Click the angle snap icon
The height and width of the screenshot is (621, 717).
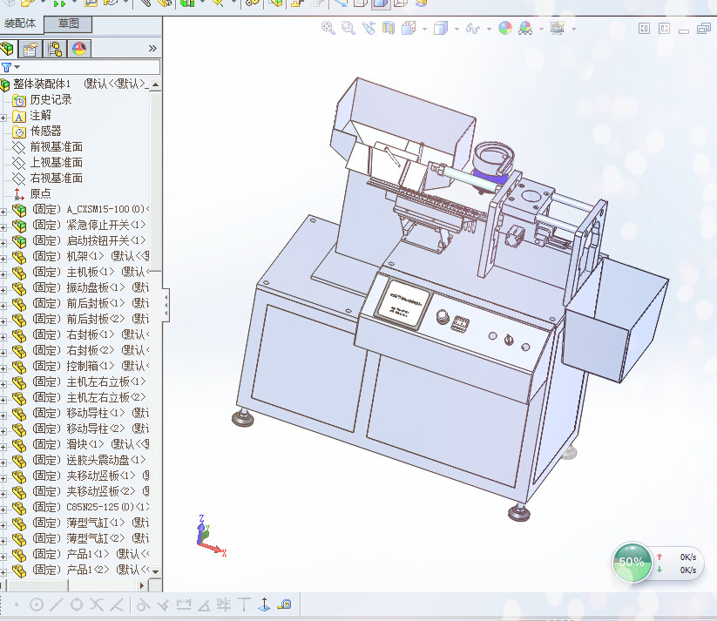click(204, 605)
